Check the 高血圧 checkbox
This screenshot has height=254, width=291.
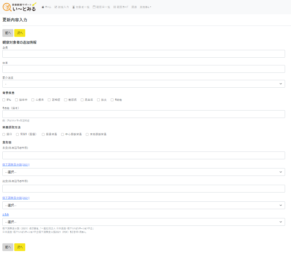point(82,100)
